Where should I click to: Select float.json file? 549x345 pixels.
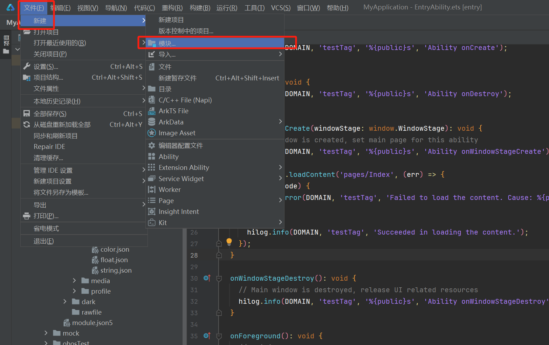pos(114,260)
